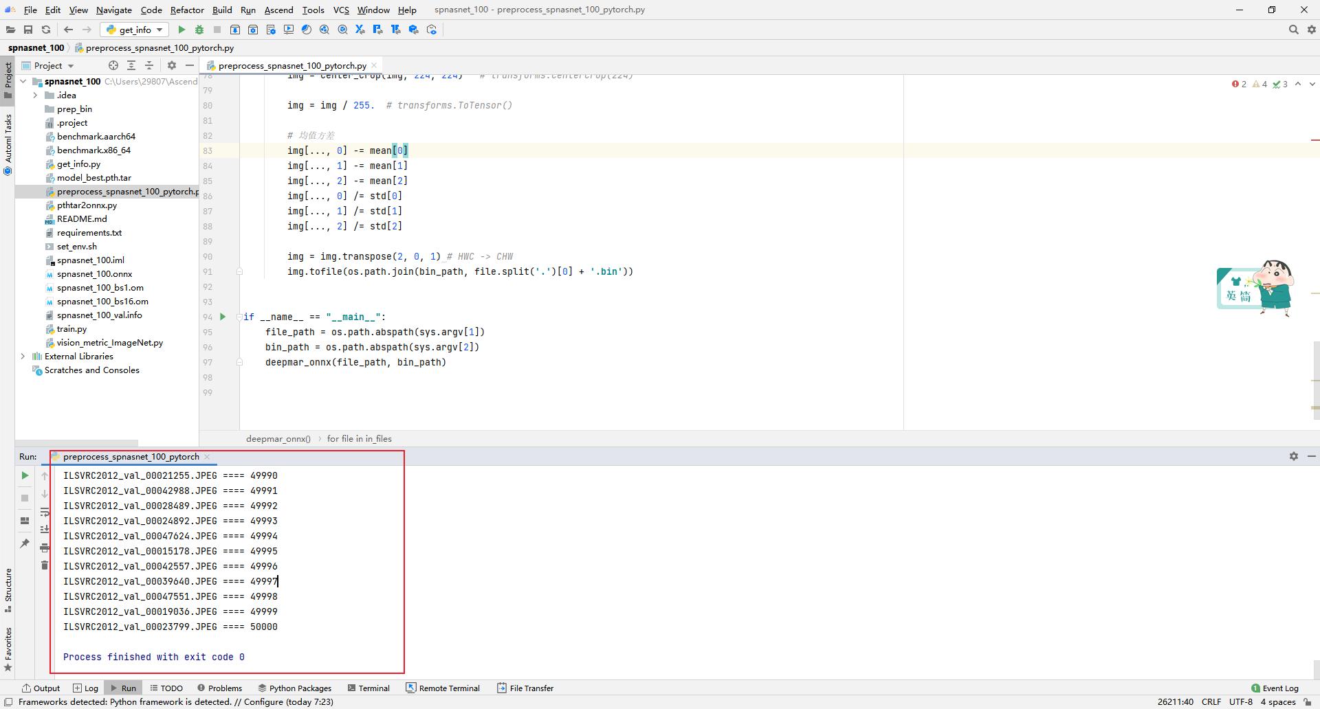Clear the Run console output

coord(45,565)
